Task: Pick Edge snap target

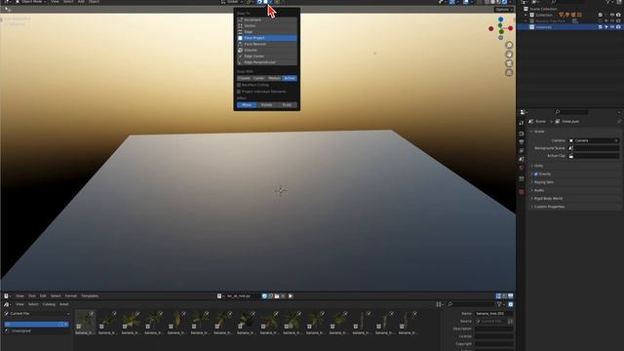Action: [x=266, y=32]
